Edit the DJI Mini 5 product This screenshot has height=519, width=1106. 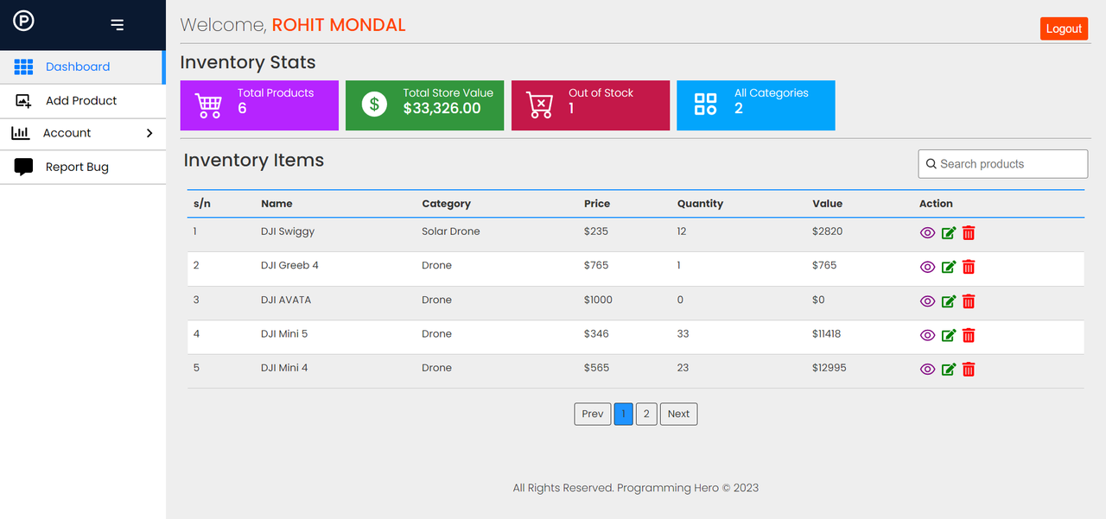click(x=949, y=335)
